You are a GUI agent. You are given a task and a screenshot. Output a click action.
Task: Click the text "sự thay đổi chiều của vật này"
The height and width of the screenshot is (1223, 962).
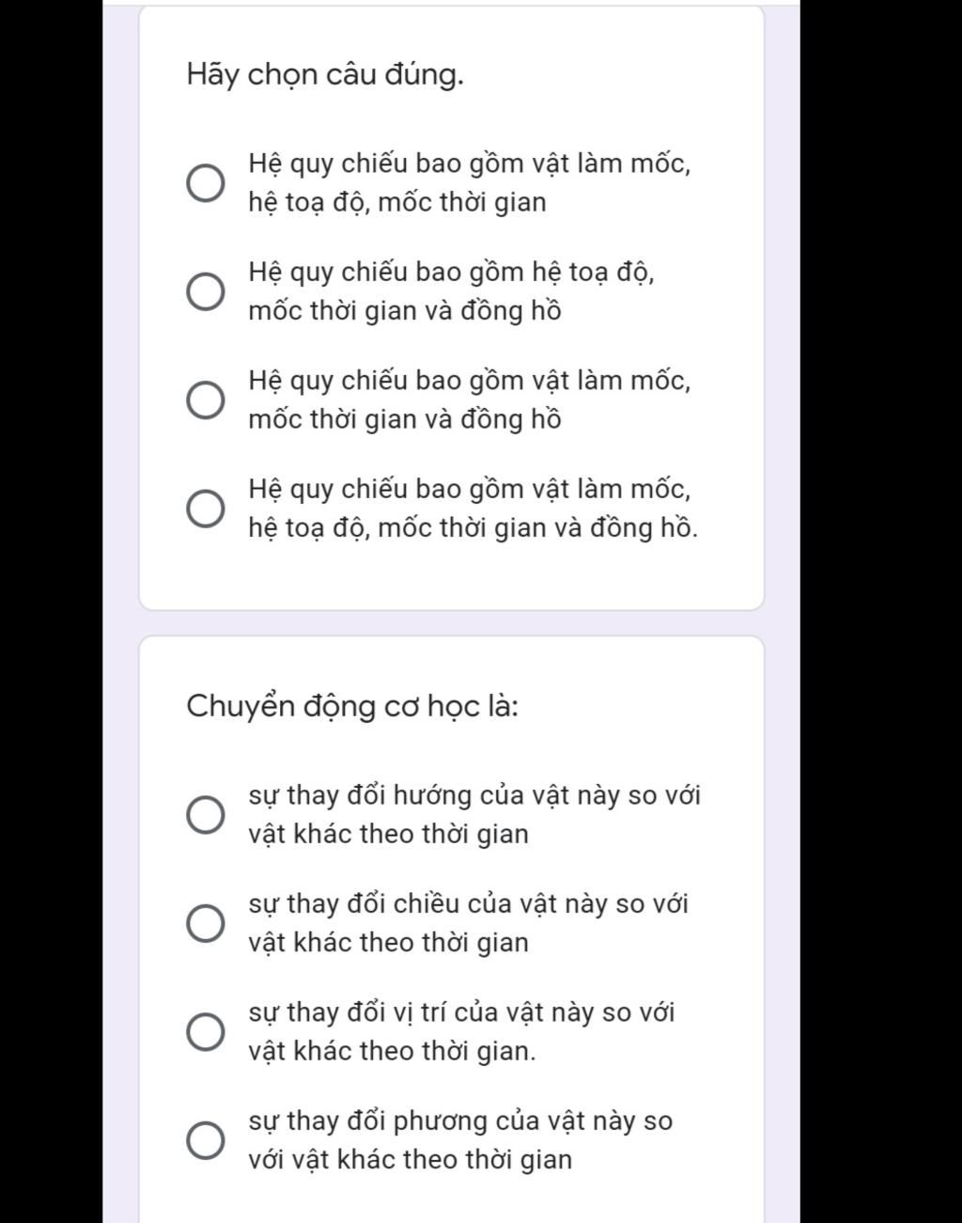[x=468, y=904]
